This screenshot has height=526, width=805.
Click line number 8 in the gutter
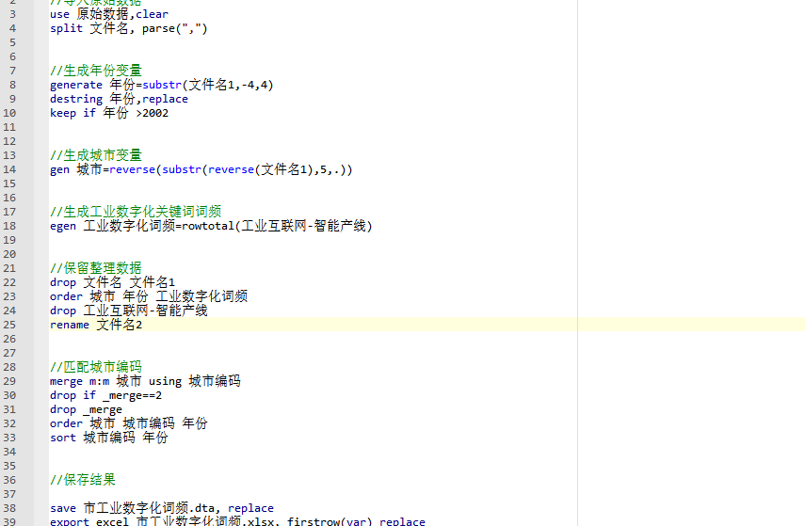[12, 85]
